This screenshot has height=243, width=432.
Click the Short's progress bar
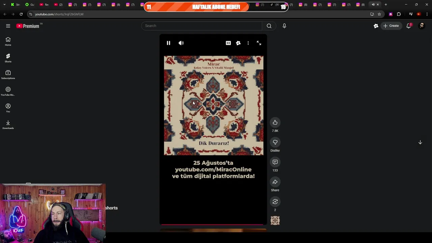coord(213,224)
